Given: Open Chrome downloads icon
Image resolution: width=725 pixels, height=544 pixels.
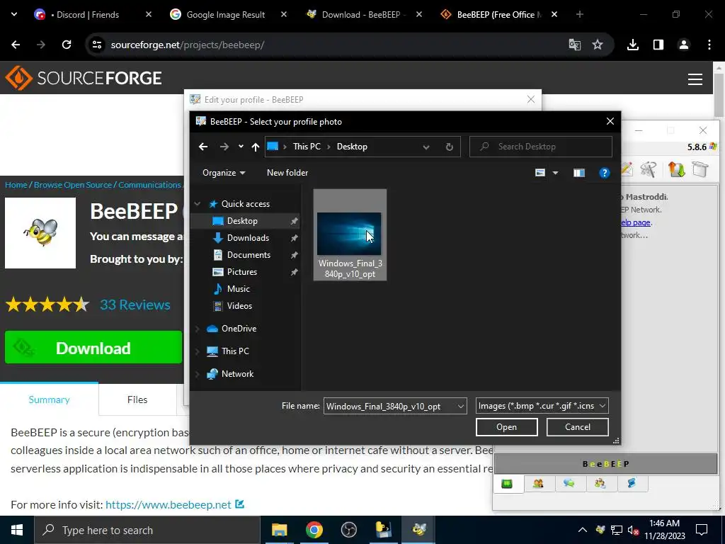Looking at the screenshot, I should [x=632, y=45].
